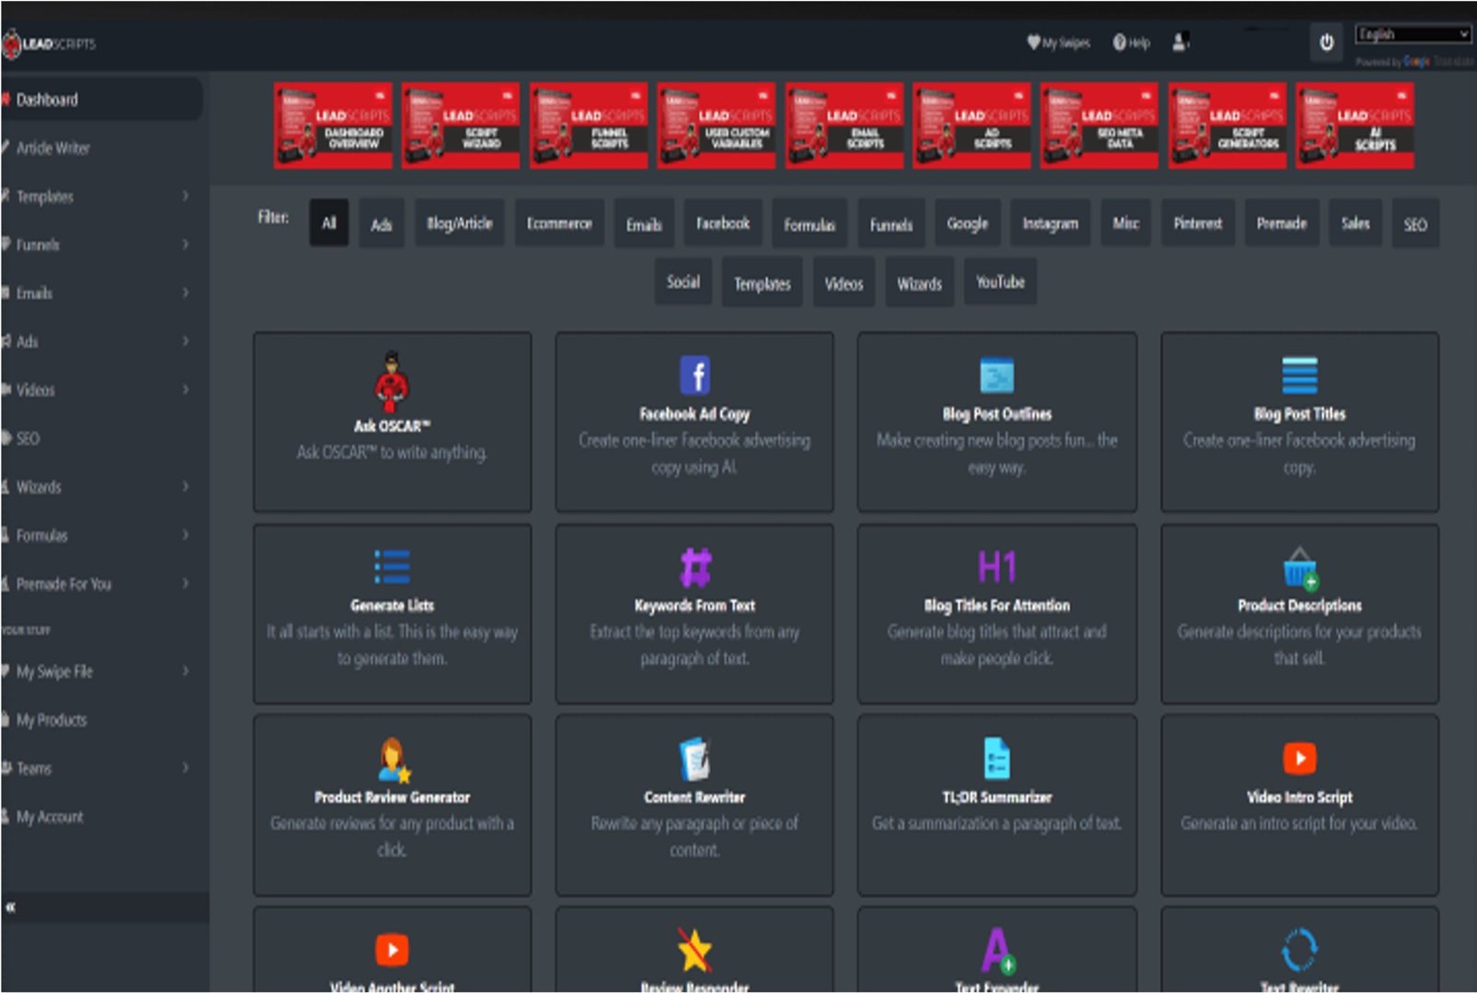Click the power logout icon
Image resolution: width=1477 pixels, height=993 pixels.
tap(1327, 42)
